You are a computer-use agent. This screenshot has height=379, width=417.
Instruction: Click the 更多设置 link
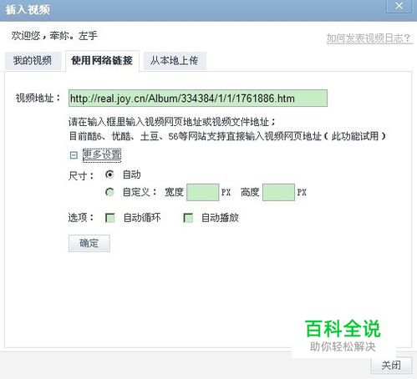click(102, 154)
